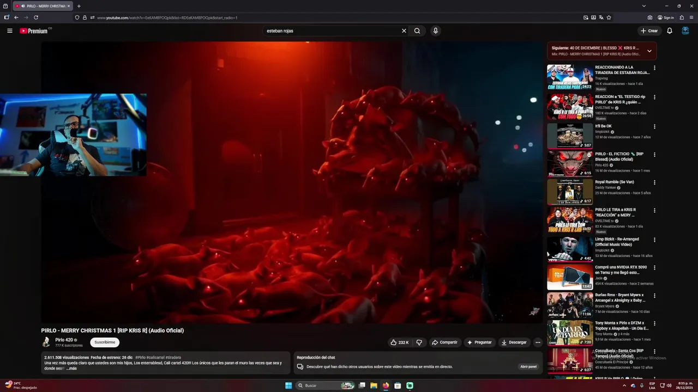Open Pirlo 420 channel avatar
The image size is (698, 392).
click(46, 342)
